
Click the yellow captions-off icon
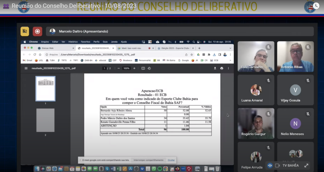coord(25,31)
